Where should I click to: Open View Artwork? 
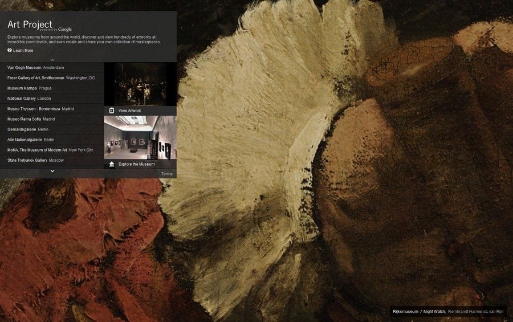point(129,111)
